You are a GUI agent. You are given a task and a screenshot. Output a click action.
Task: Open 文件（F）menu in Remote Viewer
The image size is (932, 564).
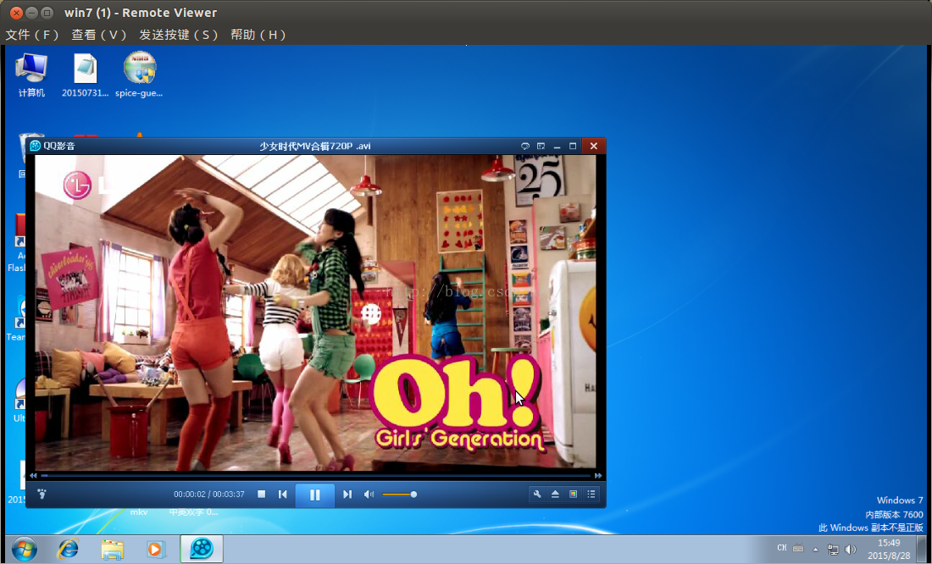coord(33,35)
